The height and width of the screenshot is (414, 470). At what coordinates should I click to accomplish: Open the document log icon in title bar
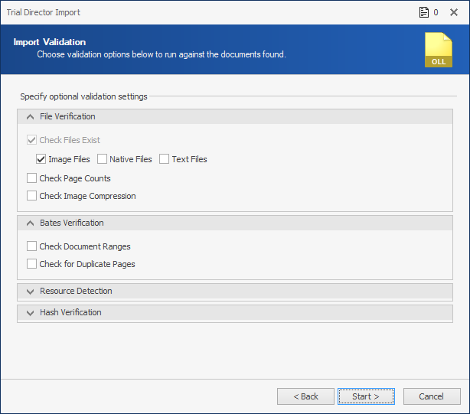click(423, 12)
